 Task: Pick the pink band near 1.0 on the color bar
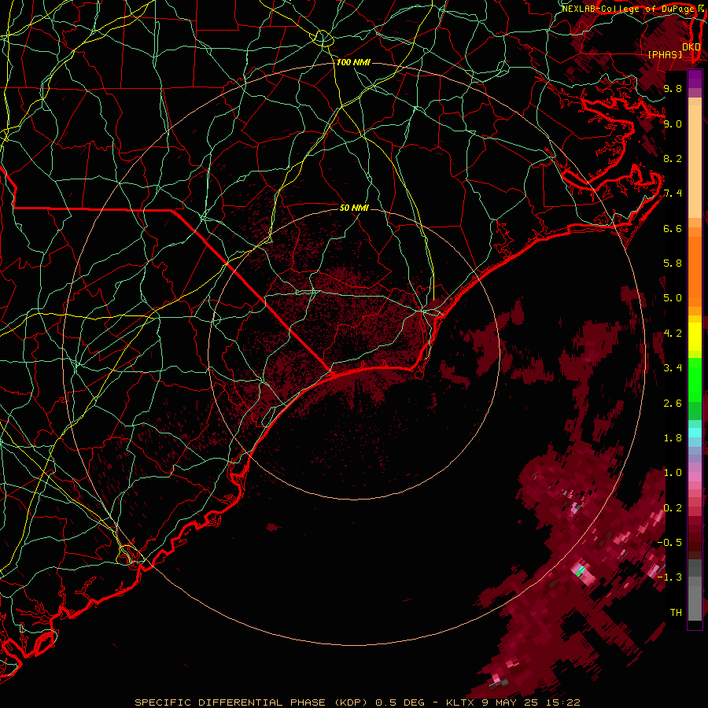click(x=695, y=475)
